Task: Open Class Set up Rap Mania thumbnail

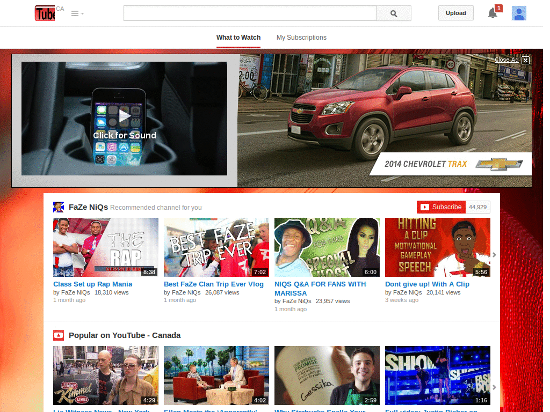Action: tap(106, 247)
